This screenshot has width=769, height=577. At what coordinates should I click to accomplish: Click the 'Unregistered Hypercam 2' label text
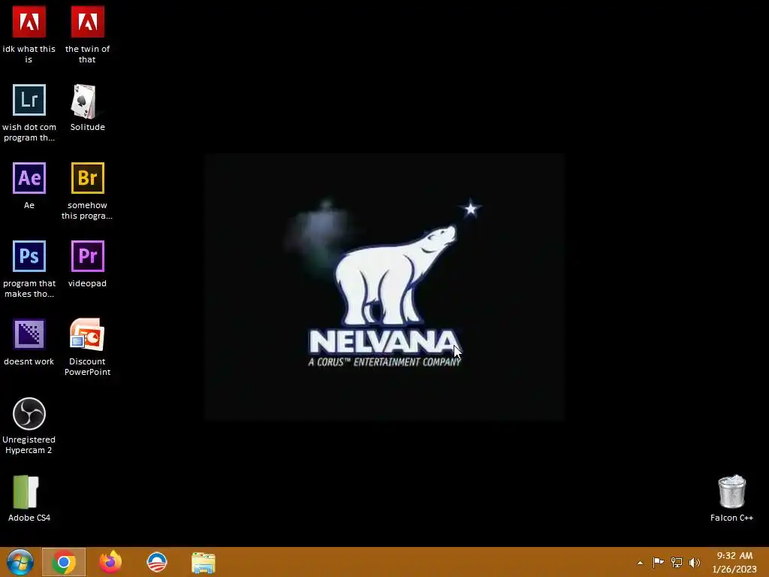(29, 445)
